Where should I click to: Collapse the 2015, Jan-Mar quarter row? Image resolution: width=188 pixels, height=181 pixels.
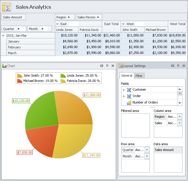click(3, 36)
